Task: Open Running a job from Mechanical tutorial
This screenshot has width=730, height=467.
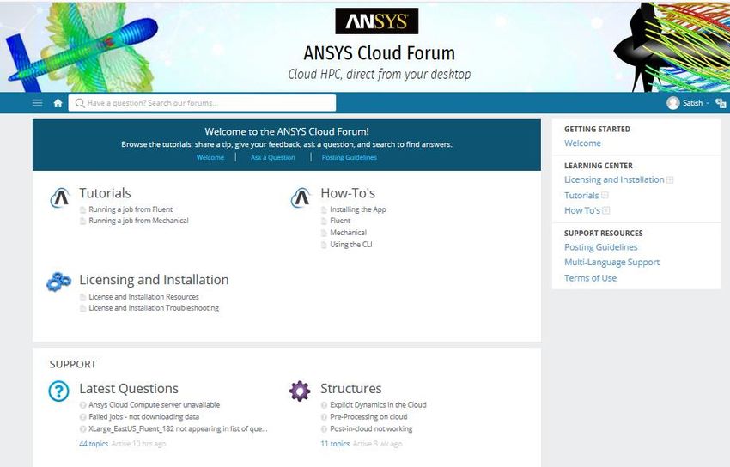Action: (138, 221)
